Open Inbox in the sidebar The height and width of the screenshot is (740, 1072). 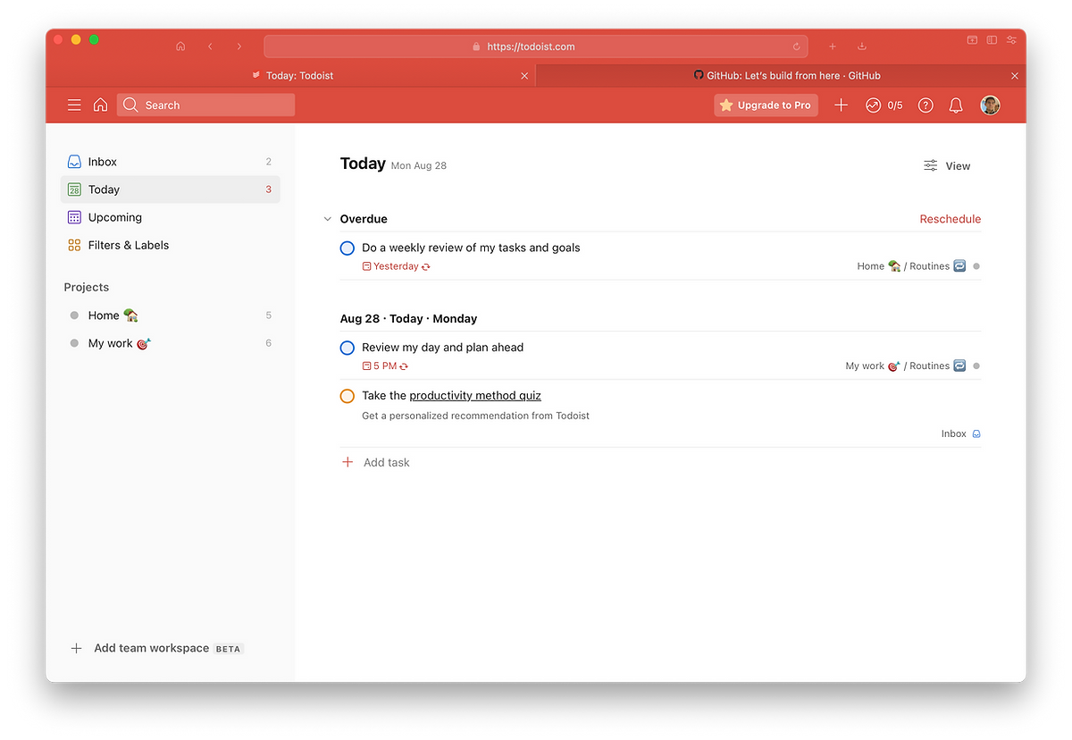(170, 162)
